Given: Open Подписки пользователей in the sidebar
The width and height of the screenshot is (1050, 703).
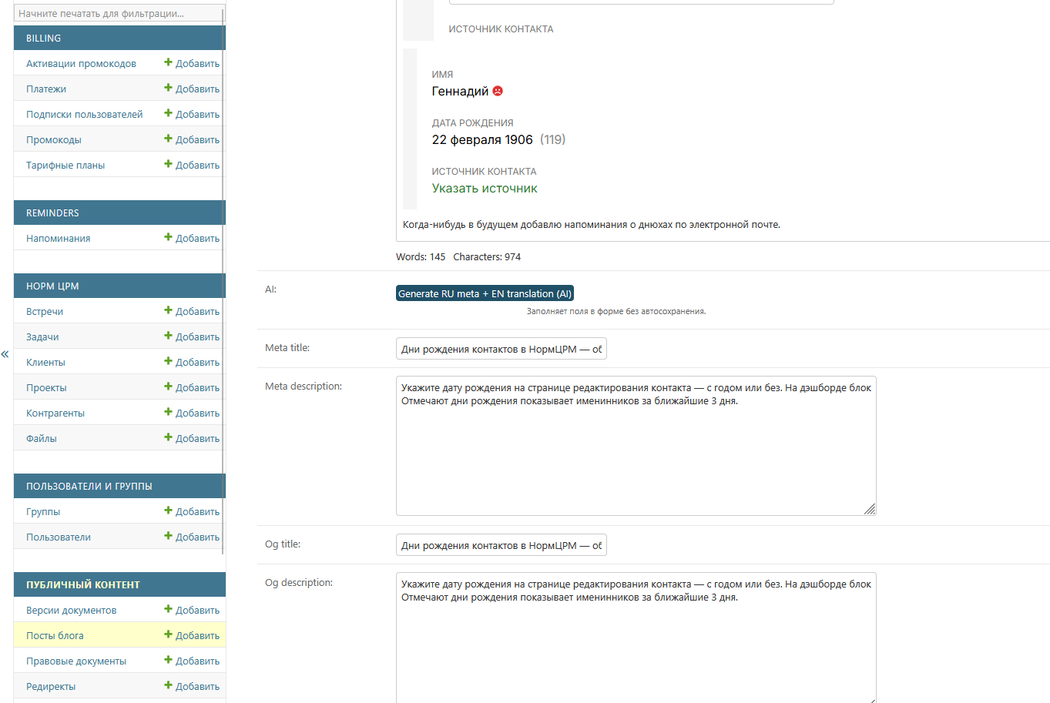Looking at the screenshot, I should 84,114.
